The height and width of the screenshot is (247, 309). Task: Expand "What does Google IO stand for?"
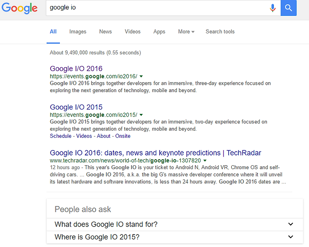point(175,224)
